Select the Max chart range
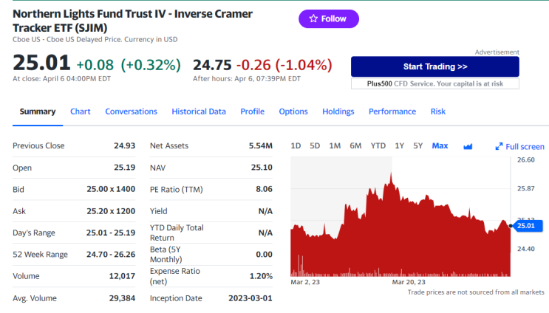The image size is (549, 313). point(440,145)
